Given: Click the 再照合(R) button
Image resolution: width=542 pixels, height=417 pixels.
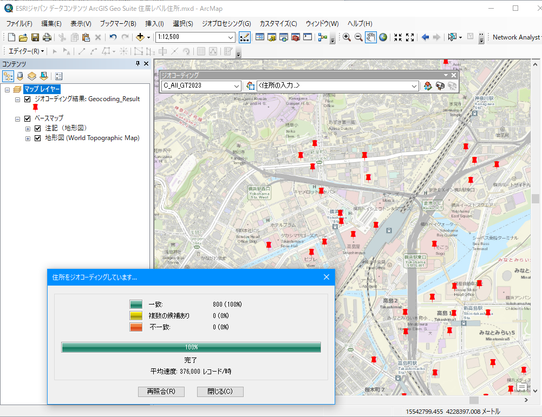Looking at the screenshot, I should [161, 392].
